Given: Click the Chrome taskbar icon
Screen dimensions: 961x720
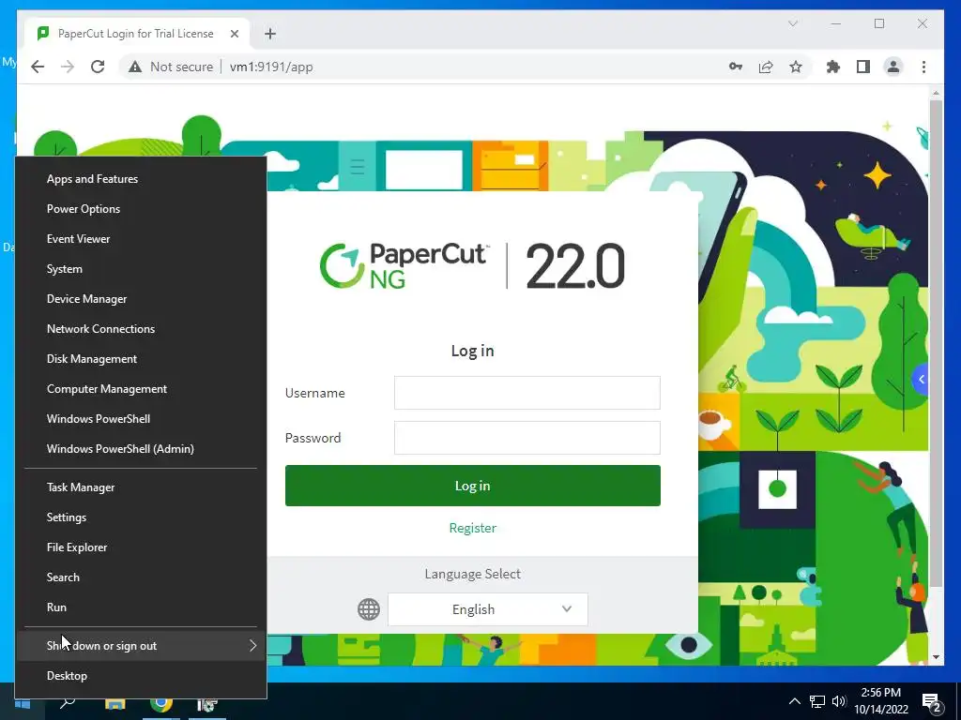Looking at the screenshot, I should tap(161, 703).
